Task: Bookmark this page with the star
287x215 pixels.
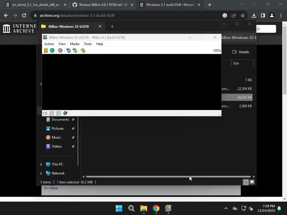Action: [x=243, y=16]
